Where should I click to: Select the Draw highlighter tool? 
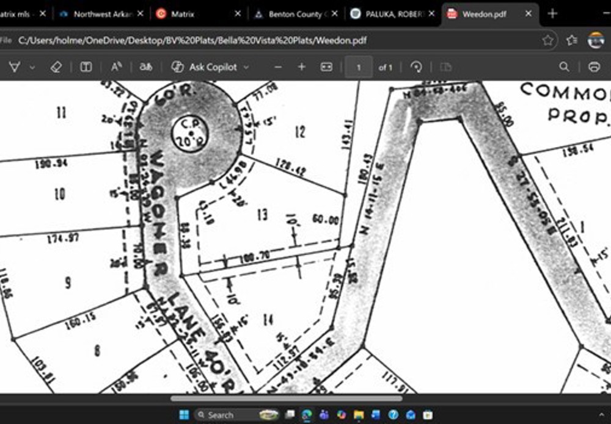[15, 67]
